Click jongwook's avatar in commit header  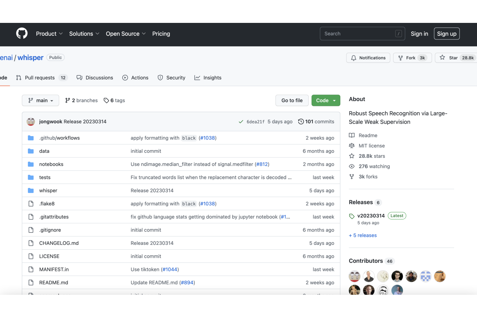coord(31,121)
